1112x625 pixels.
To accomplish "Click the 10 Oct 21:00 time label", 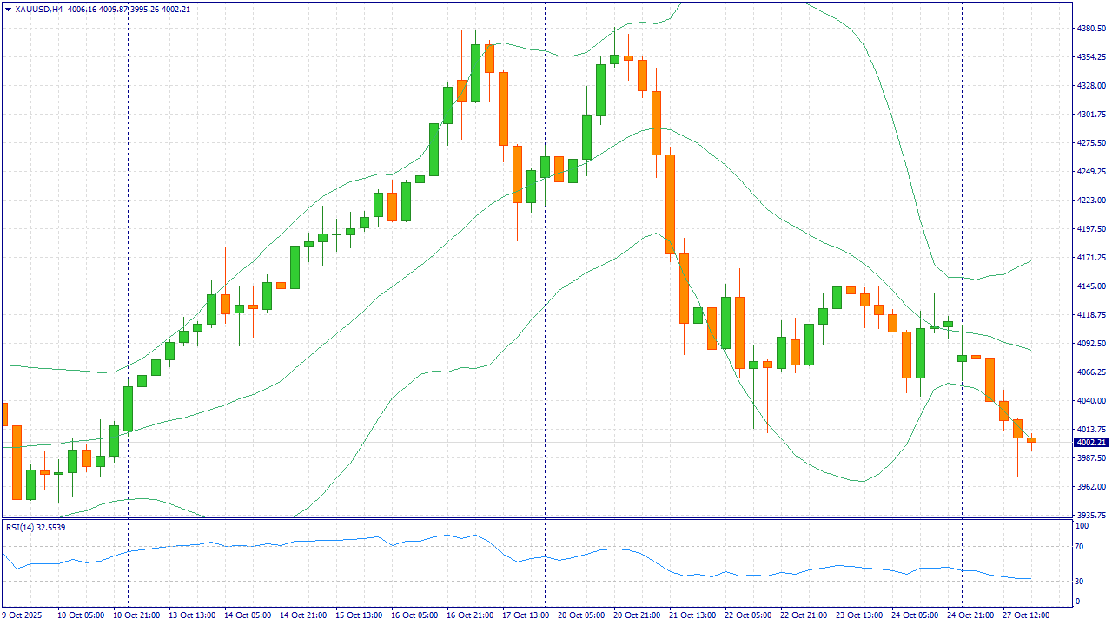I will (x=136, y=615).
